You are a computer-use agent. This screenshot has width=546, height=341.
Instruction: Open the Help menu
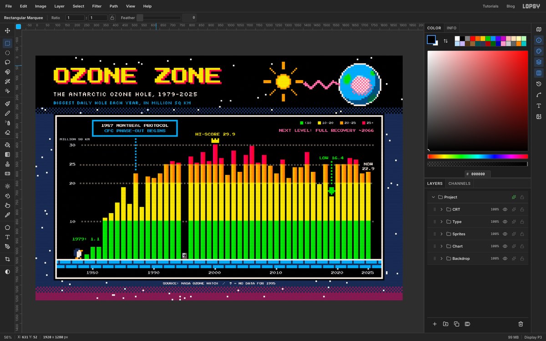(x=147, y=6)
